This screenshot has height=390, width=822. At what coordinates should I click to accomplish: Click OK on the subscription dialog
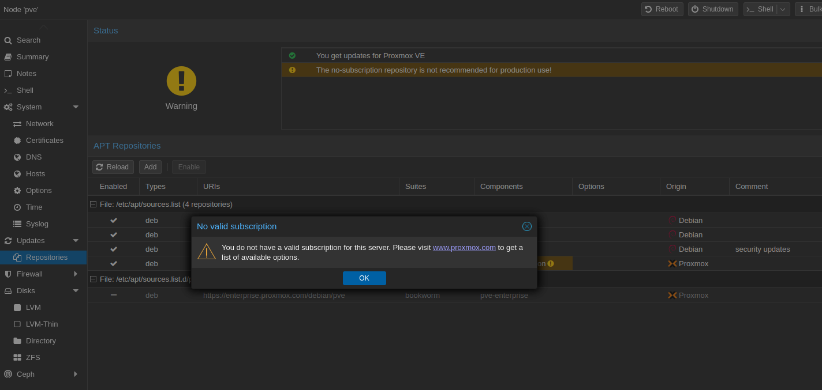point(364,278)
